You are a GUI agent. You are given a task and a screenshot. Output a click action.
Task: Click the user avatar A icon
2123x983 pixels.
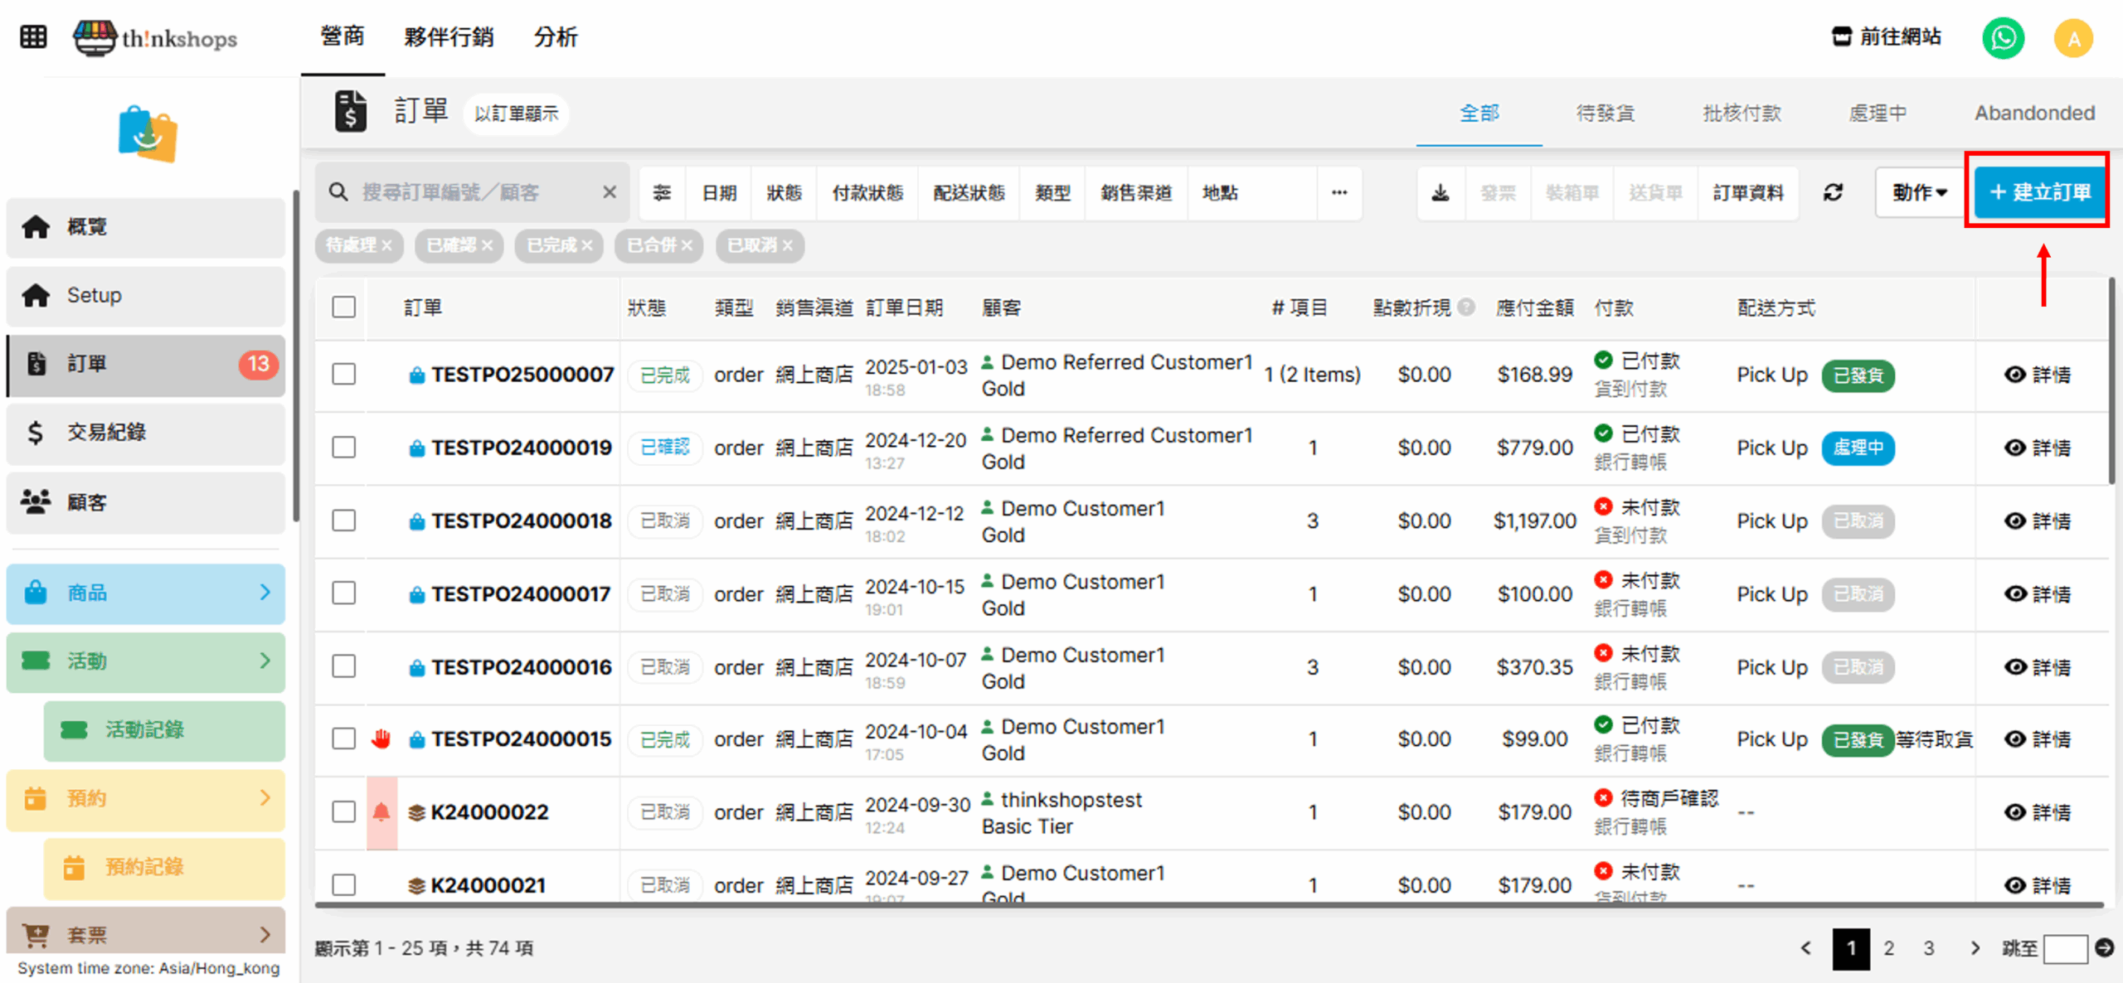pyautogui.click(x=2073, y=38)
